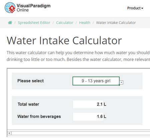Select the '9 - 13 years girl' cell
This screenshot has width=150, height=138.
[96, 81]
